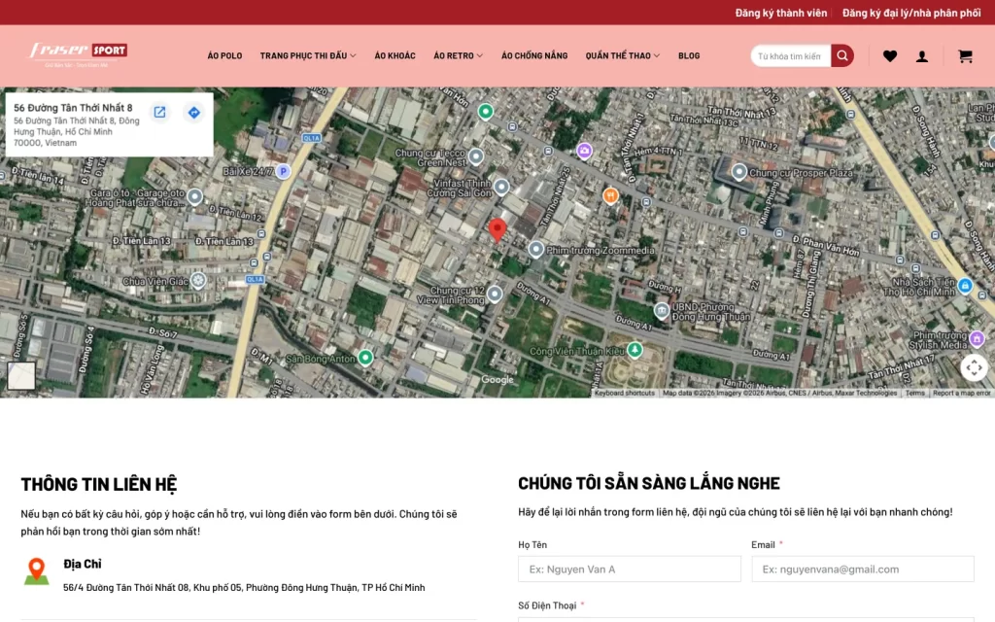Click the Chung cư 12 View Tín Phong marker
Image resolution: width=995 pixels, height=622 pixels.
495,294
